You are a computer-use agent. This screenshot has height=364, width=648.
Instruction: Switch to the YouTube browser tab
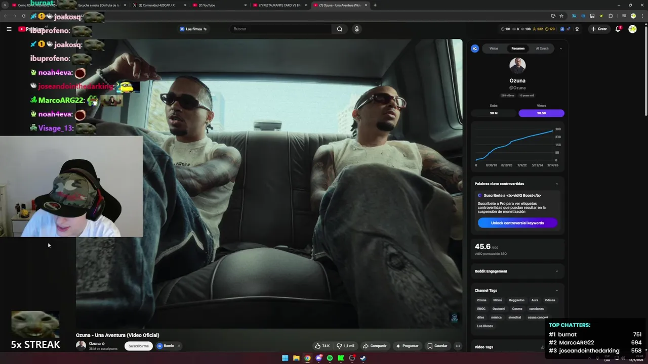[219, 5]
